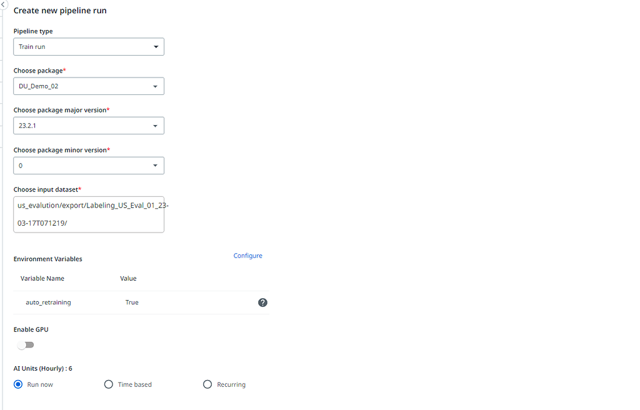Click the Environment Variables section label
This screenshot has height=410, width=640.
click(x=47, y=259)
